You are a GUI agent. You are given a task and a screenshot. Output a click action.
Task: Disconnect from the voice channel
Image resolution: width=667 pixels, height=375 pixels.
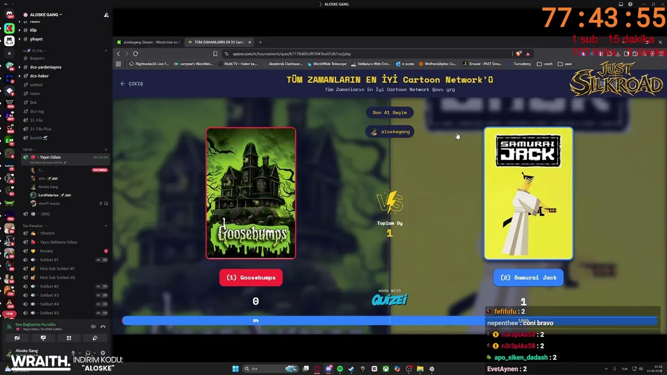[x=103, y=327]
